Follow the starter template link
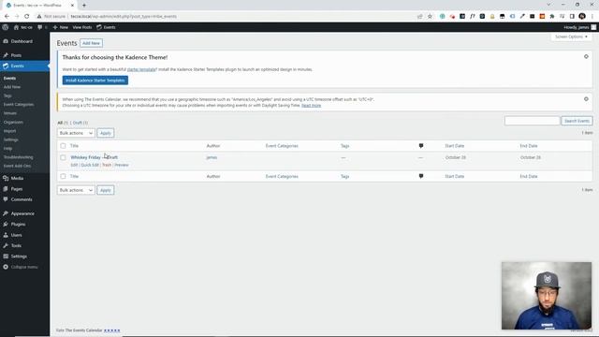This screenshot has width=599, height=337. [x=141, y=69]
